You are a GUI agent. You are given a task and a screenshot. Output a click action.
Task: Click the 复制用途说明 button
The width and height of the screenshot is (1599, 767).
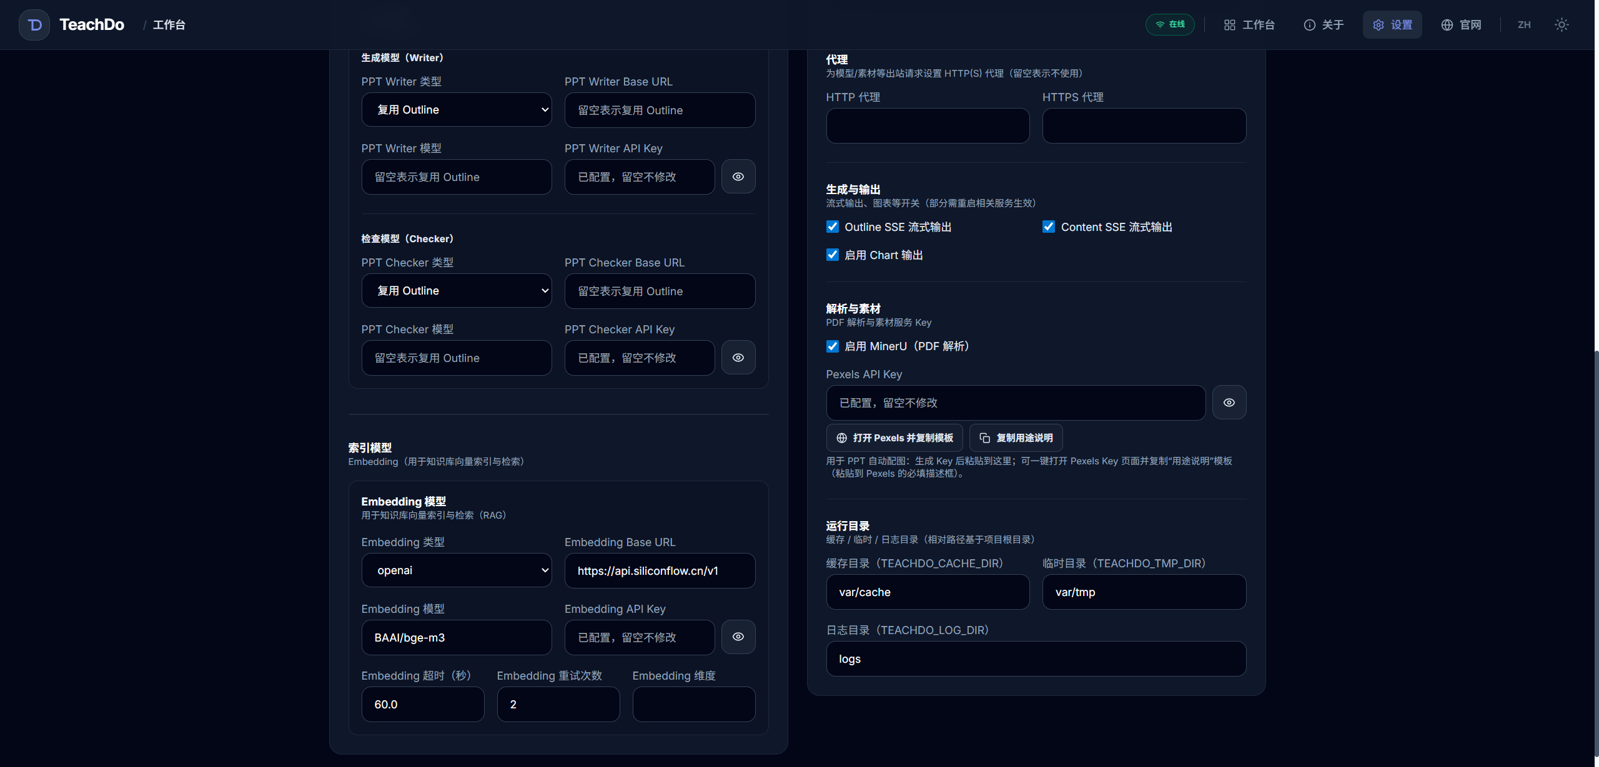coord(1016,437)
